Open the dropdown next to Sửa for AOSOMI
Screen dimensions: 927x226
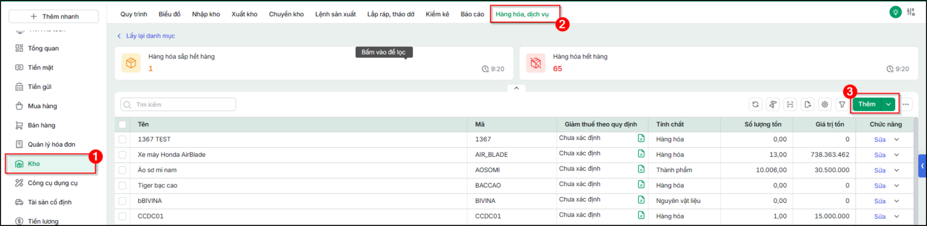[x=896, y=170]
